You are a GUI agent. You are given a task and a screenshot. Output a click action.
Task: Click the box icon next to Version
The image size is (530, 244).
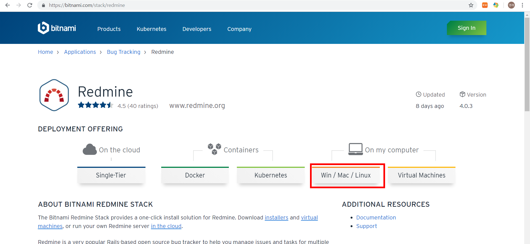pos(462,94)
